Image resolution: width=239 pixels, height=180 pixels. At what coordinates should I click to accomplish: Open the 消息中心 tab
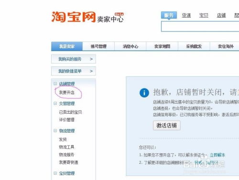130,46
